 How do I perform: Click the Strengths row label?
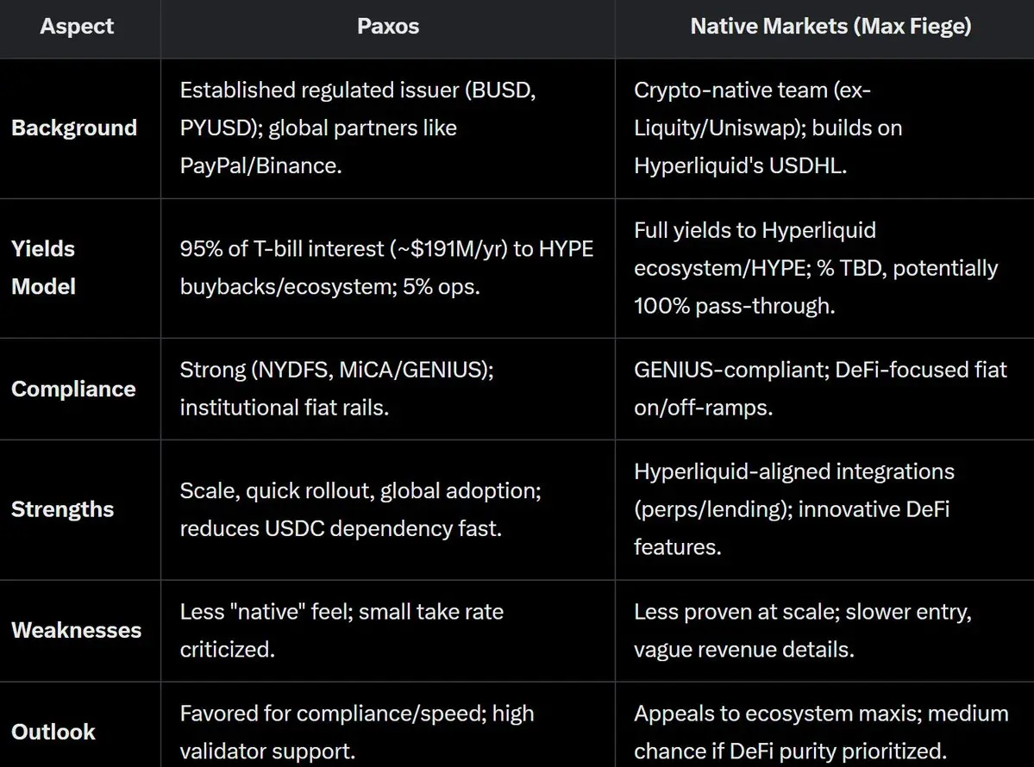coord(63,509)
